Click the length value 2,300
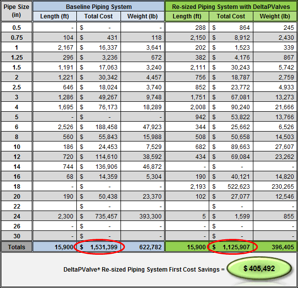This screenshot has width=298, height=288. click(x=65, y=216)
